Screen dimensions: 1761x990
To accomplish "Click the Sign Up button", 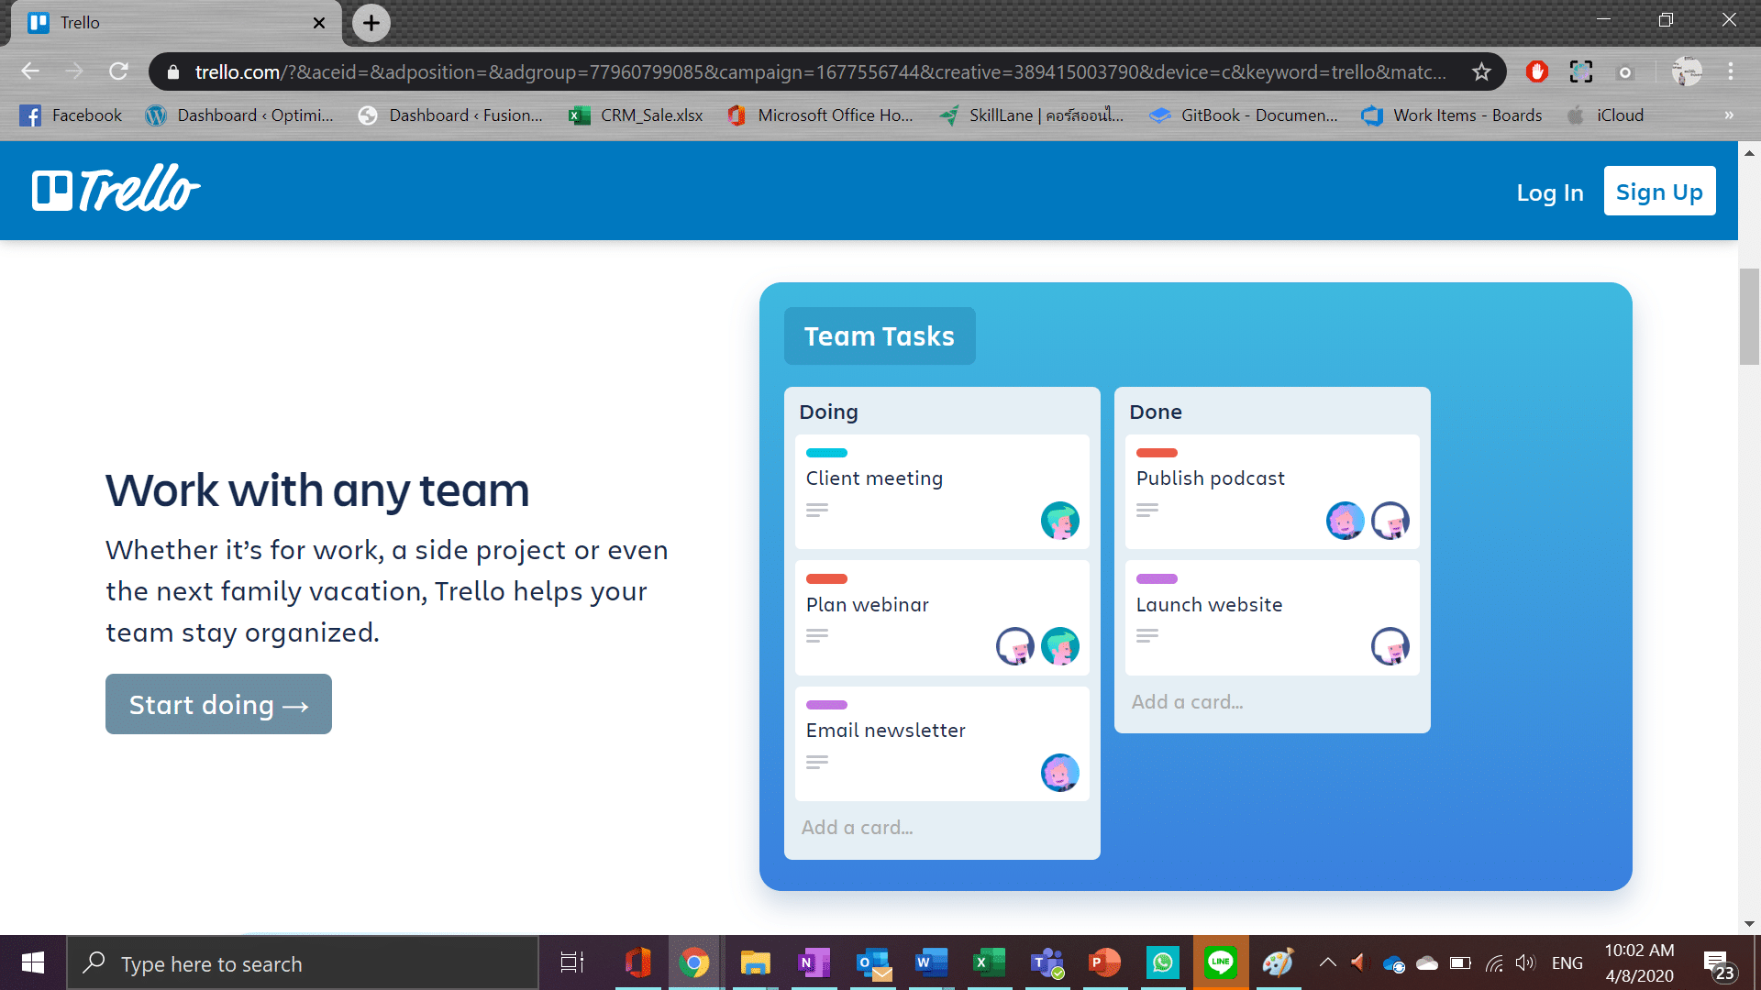I will click(x=1659, y=192).
